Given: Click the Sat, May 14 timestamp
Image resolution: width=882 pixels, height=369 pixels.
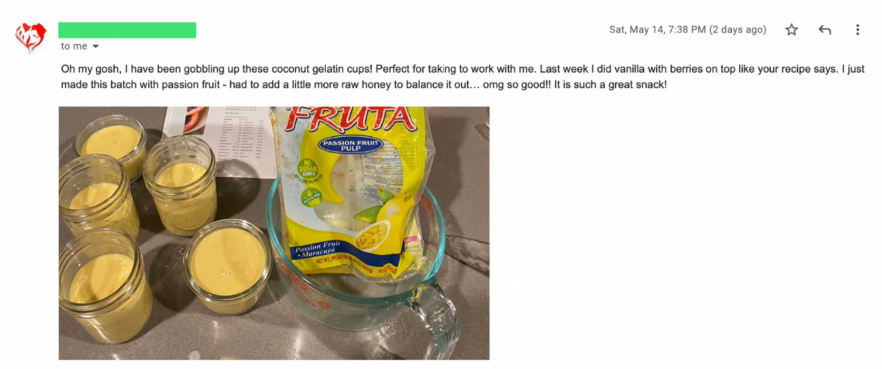Looking at the screenshot, I should (x=687, y=30).
